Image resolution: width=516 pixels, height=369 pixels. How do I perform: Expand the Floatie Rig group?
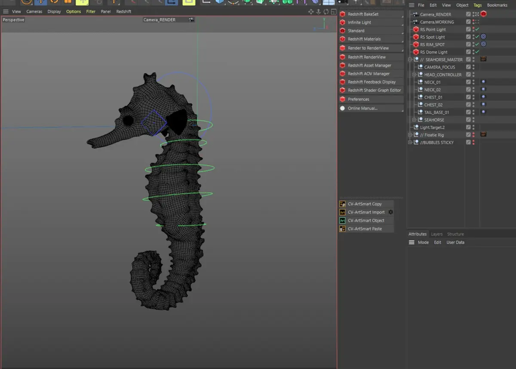(410, 135)
